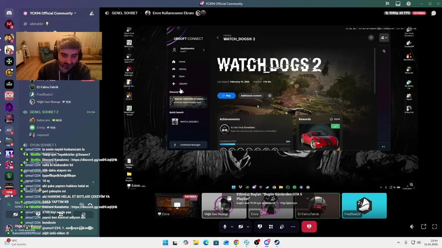
Task: Open Discord help icon in title bar
Action: tap(409, 3)
